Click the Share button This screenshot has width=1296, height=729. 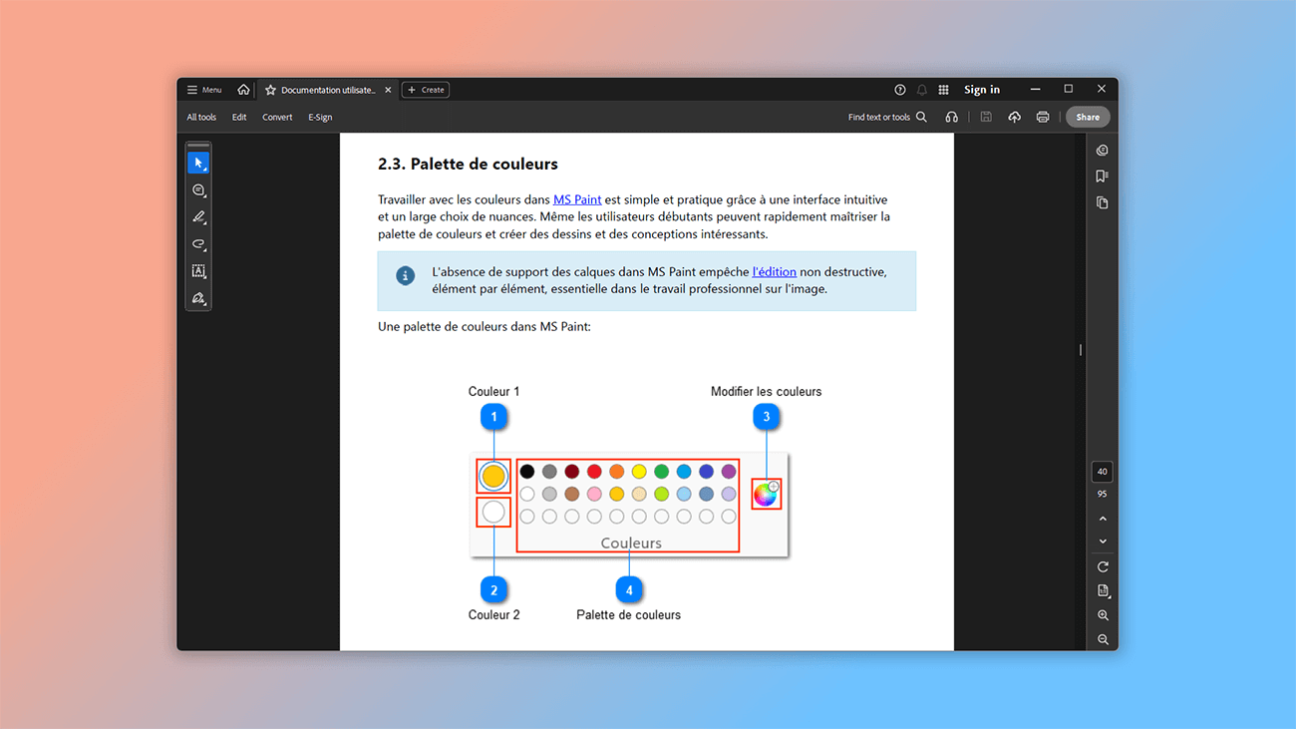tap(1087, 117)
